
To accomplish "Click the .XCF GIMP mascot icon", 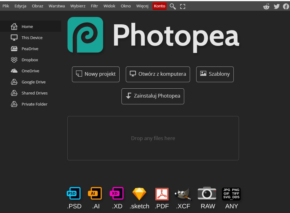I will 183,193.
